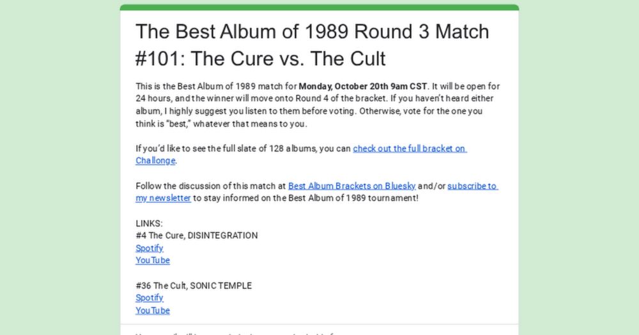Click the title line '#101: The Cure vs. The Cult'

click(x=261, y=59)
